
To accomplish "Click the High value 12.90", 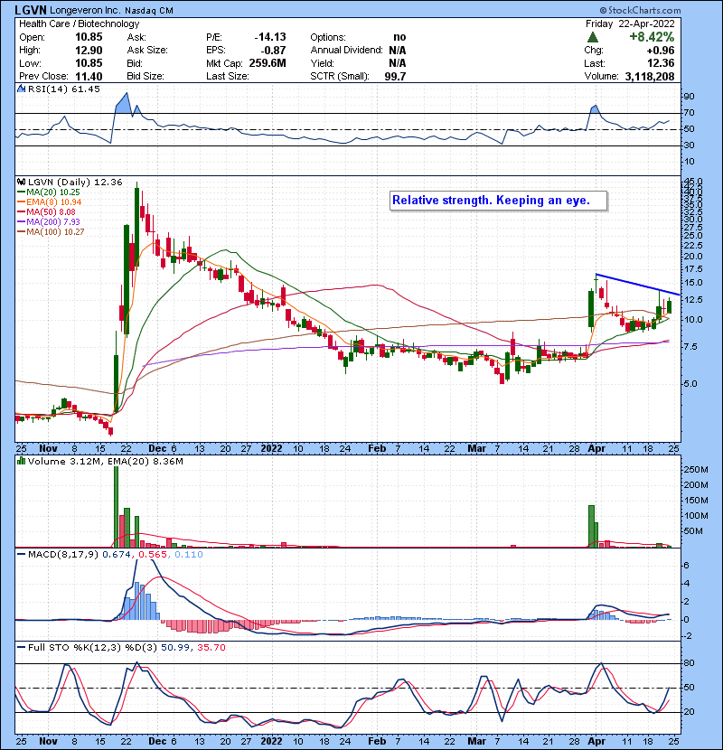I will 89,51.
